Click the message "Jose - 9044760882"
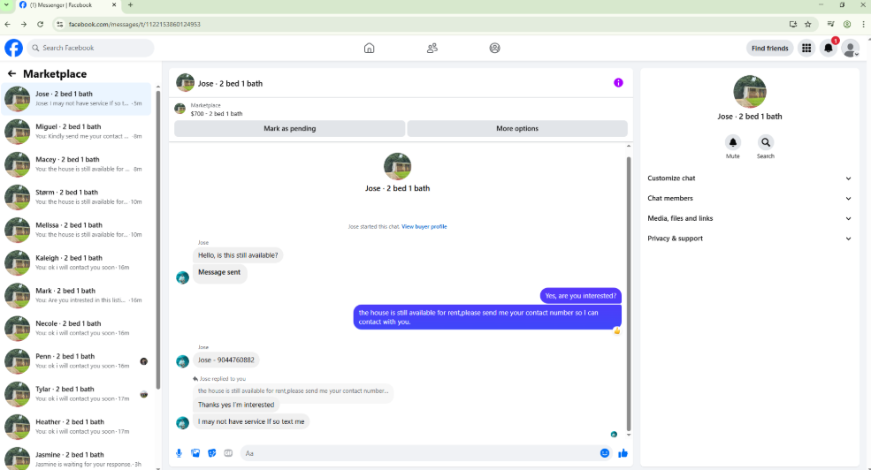The height and width of the screenshot is (470, 871). point(226,360)
